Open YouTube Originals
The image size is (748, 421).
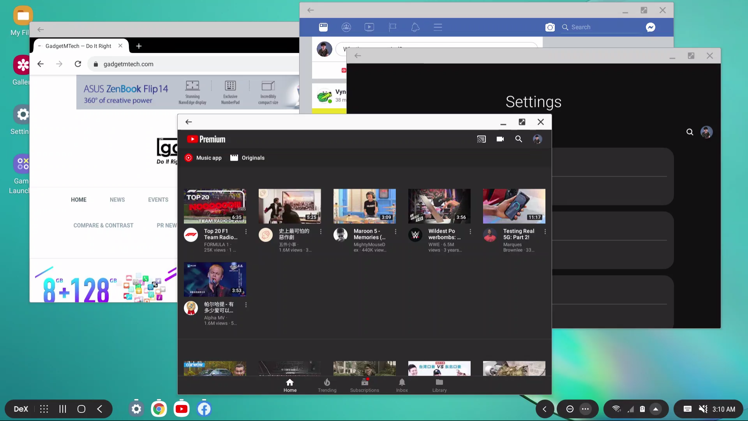point(247,158)
